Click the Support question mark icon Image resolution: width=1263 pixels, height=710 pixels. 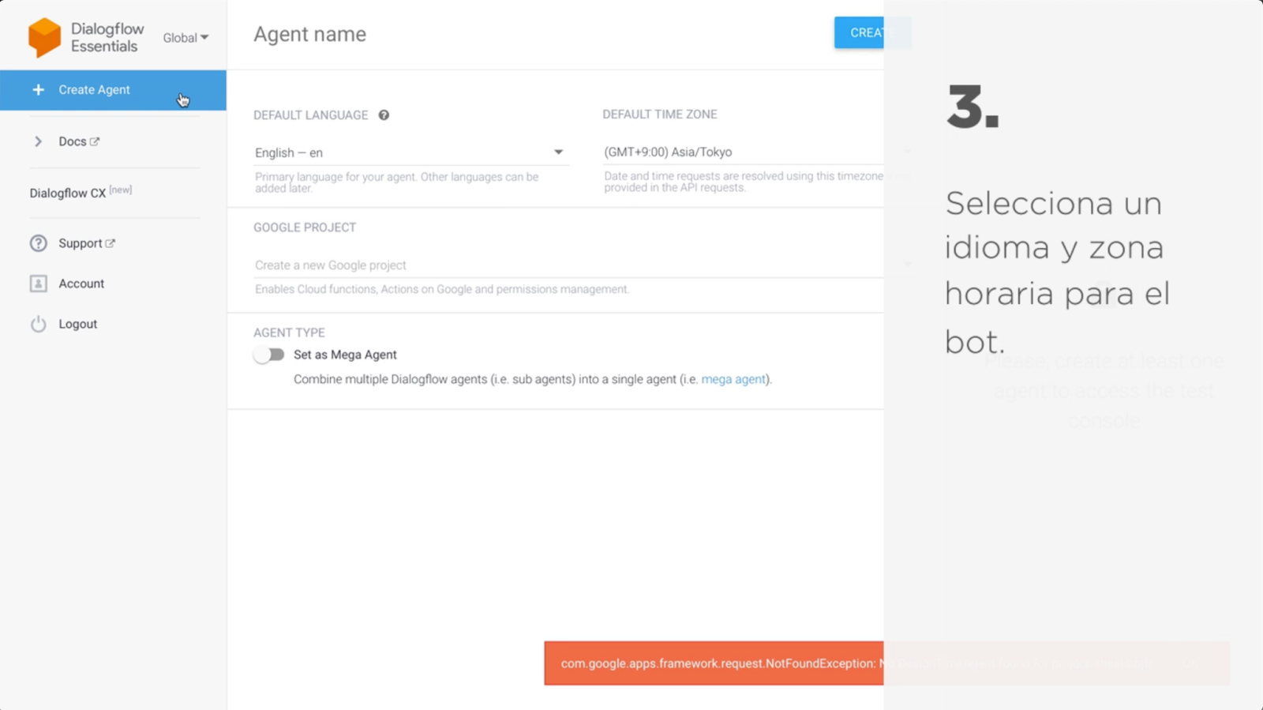coord(38,243)
